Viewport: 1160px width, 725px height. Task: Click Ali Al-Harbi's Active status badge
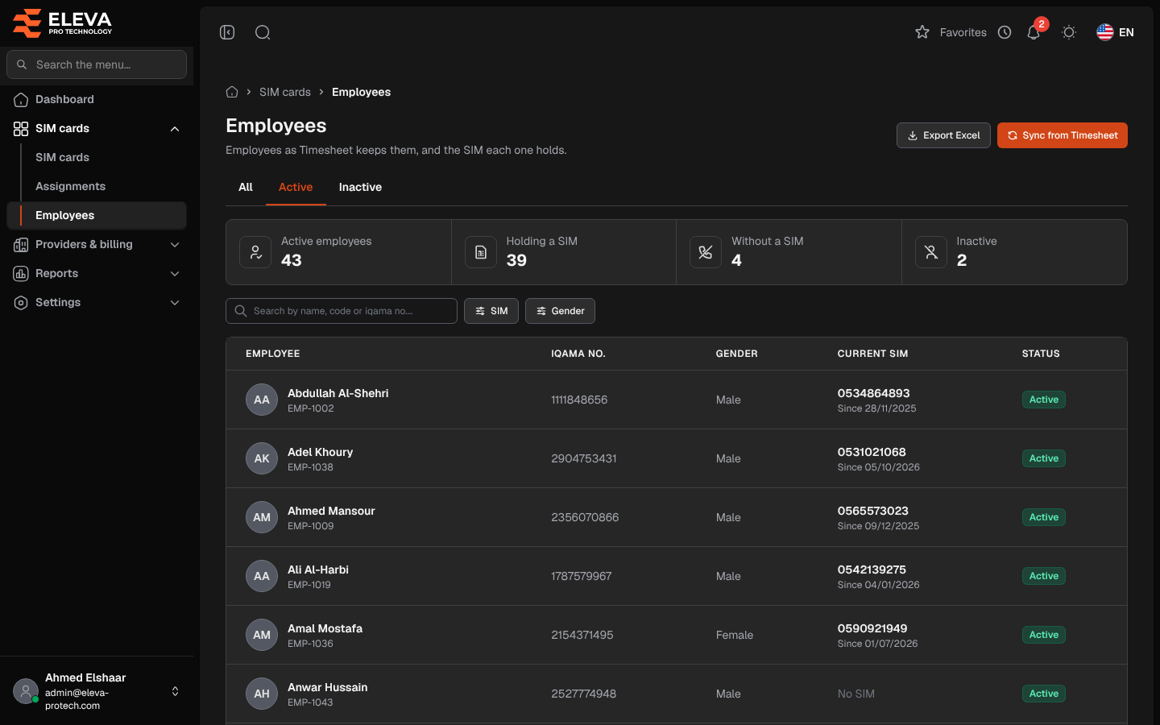[x=1044, y=576]
